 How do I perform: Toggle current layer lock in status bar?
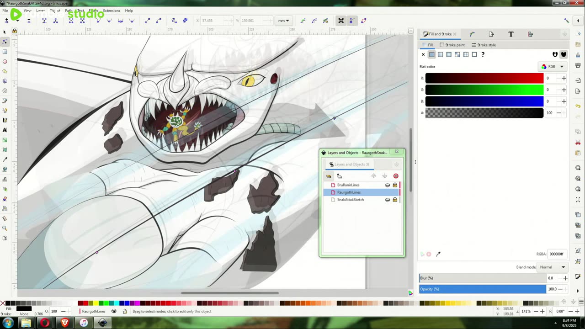125,311
